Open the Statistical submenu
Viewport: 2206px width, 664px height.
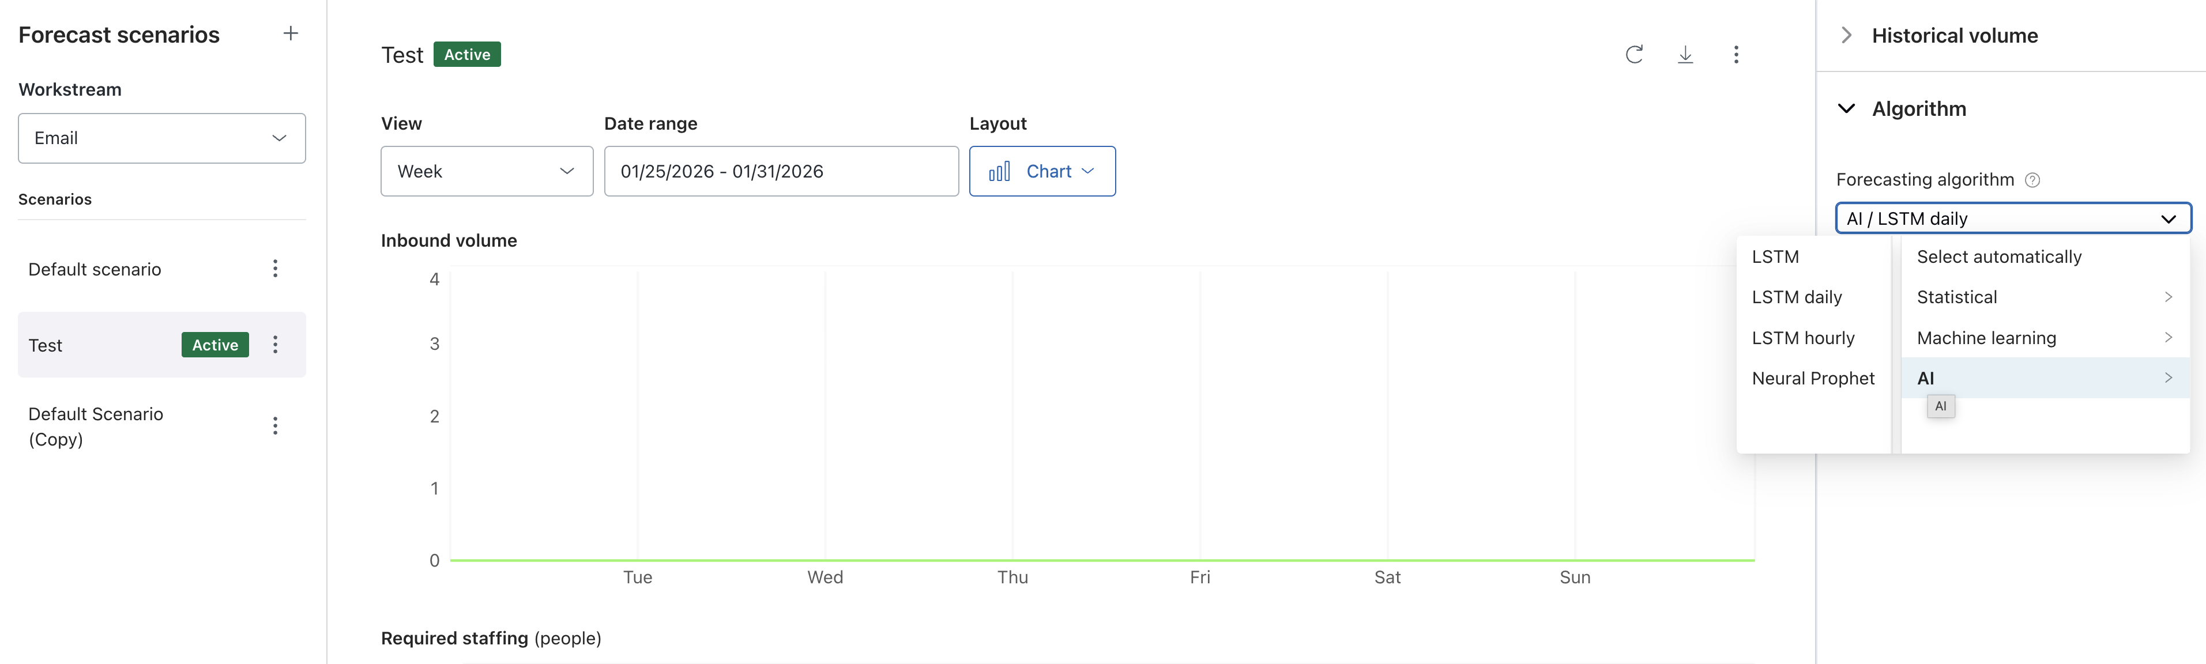click(2043, 297)
